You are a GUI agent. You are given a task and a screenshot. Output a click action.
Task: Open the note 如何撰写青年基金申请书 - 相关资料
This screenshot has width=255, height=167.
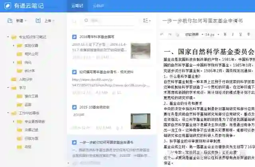pyautogui.click(x=106, y=72)
